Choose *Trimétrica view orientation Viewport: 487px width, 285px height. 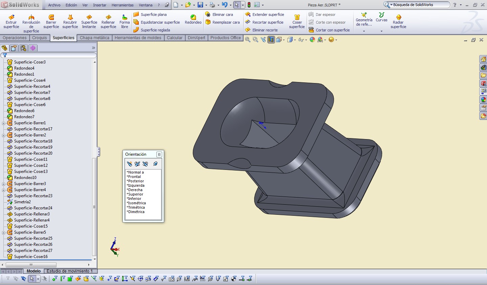point(136,207)
